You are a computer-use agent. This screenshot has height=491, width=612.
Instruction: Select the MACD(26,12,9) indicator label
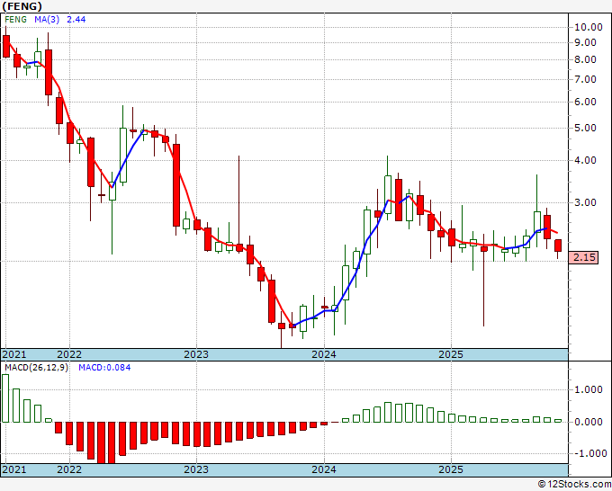(36, 368)
